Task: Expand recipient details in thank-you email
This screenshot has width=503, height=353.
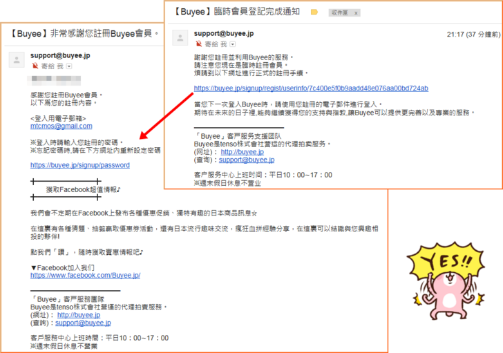Action: (69, 66)
